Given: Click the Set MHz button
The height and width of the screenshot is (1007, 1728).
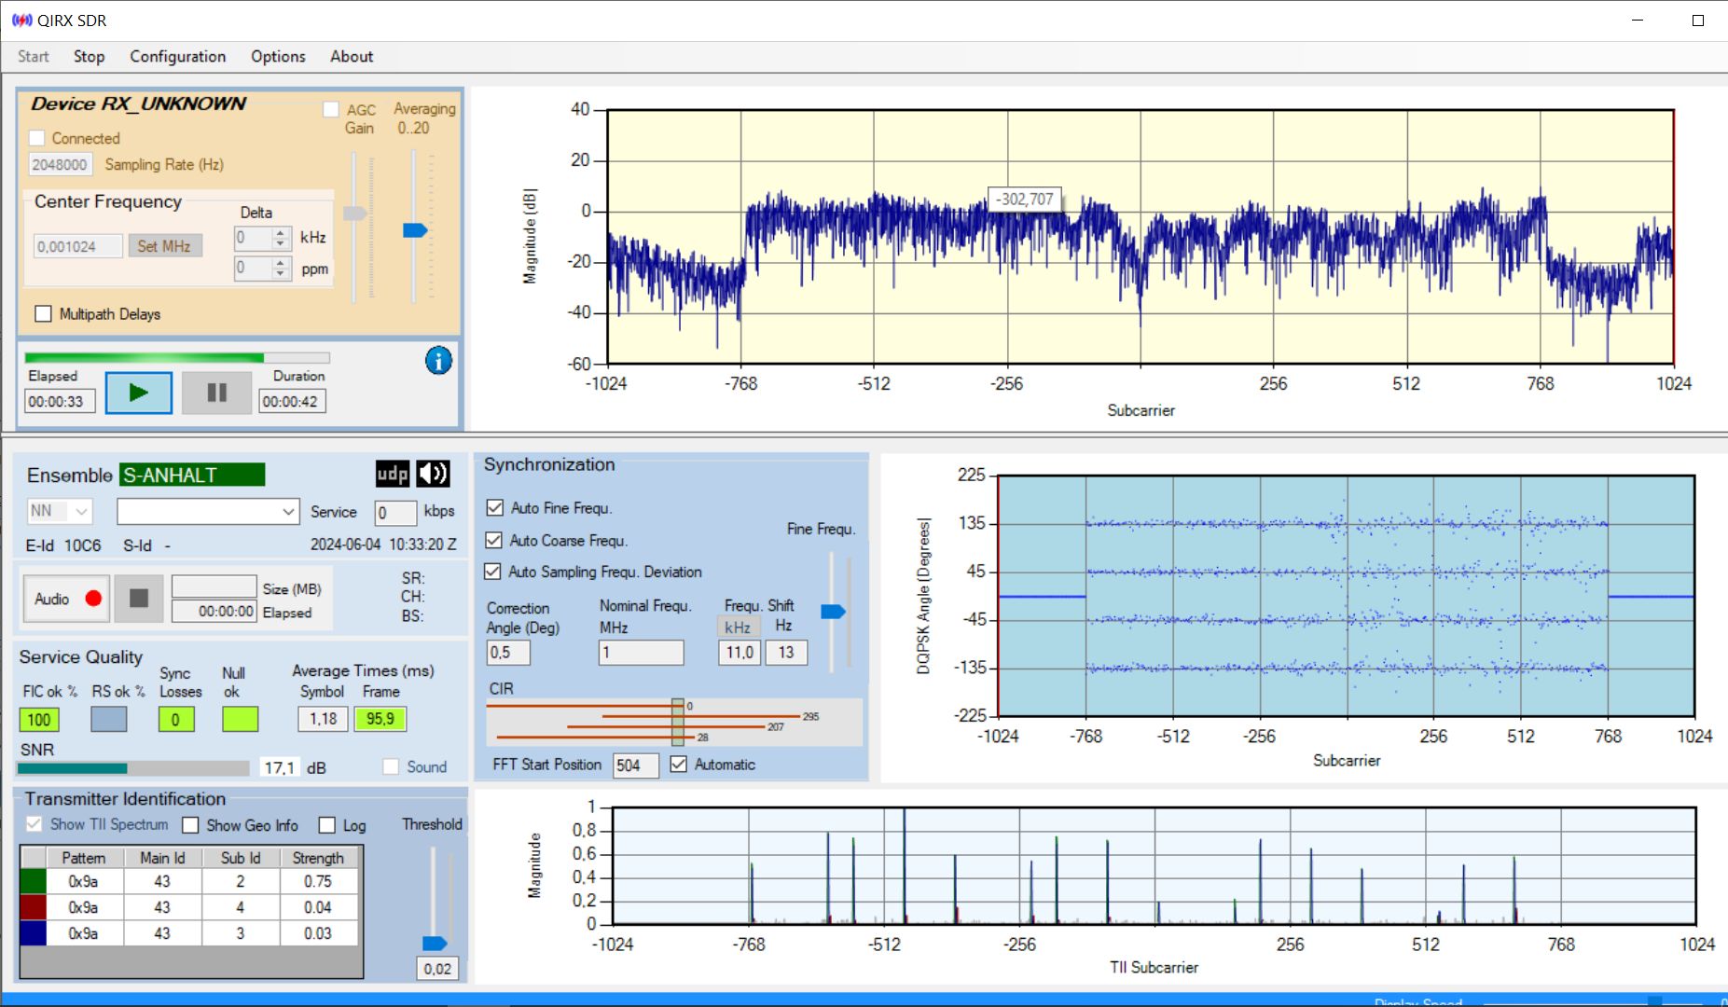Looking at the screenshot, I should tap(164, 246).
